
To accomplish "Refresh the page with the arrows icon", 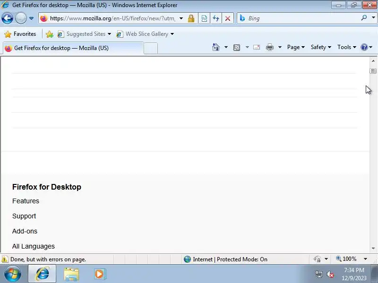I will (216, 18).
